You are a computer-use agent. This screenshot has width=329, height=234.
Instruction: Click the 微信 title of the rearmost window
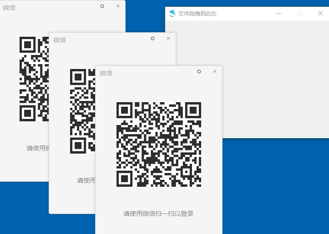point(9,8)
